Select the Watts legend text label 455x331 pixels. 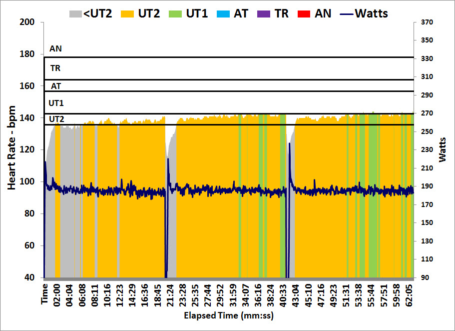point(372,13)
